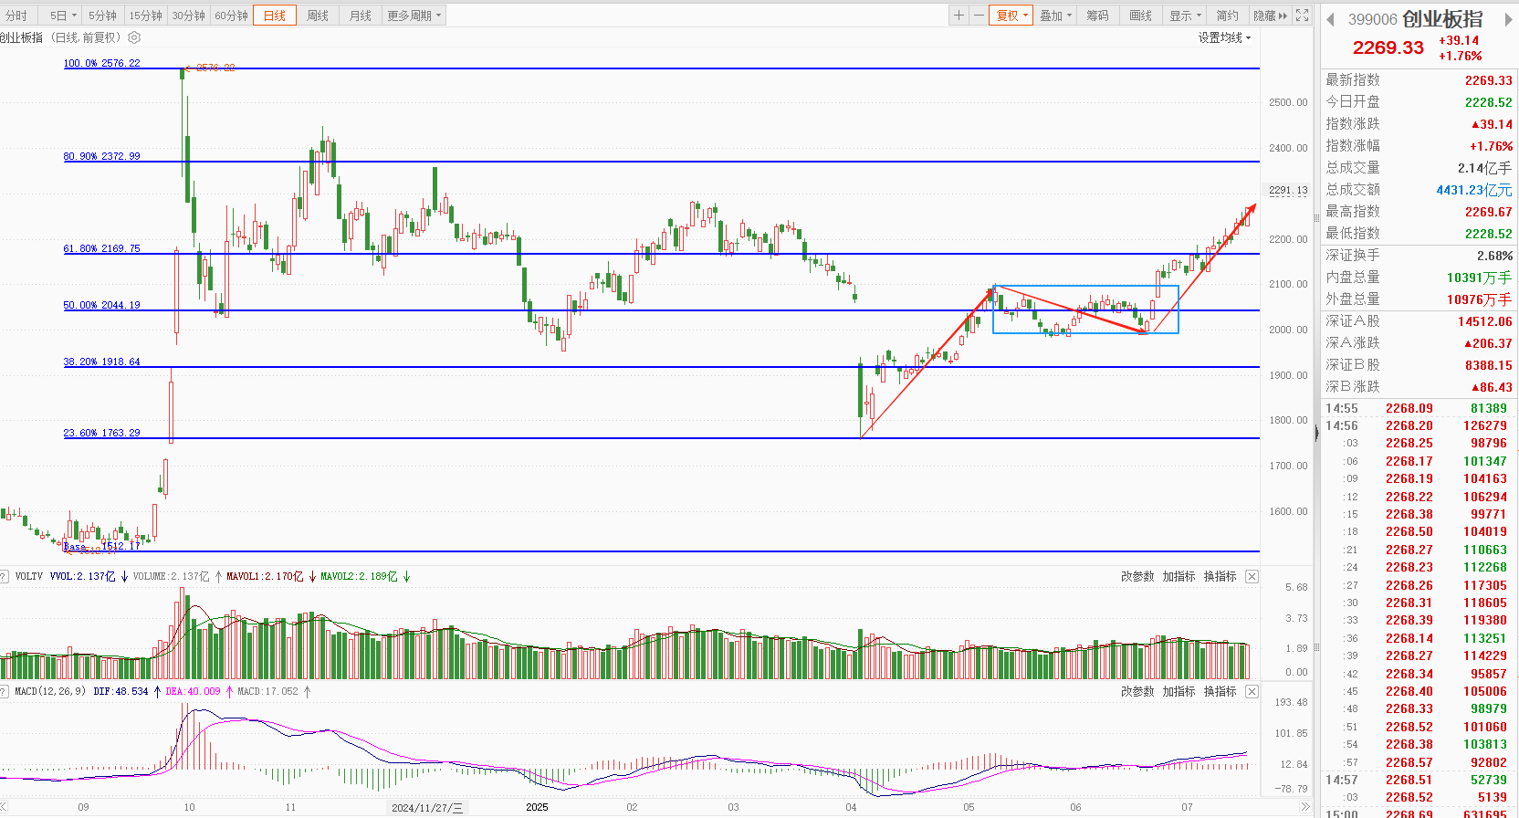This screenshot has width=1519, height=818.
Task: Select the 100.0% 2576.22 Fibonacci level label
Action: click(x=101, y=63)
